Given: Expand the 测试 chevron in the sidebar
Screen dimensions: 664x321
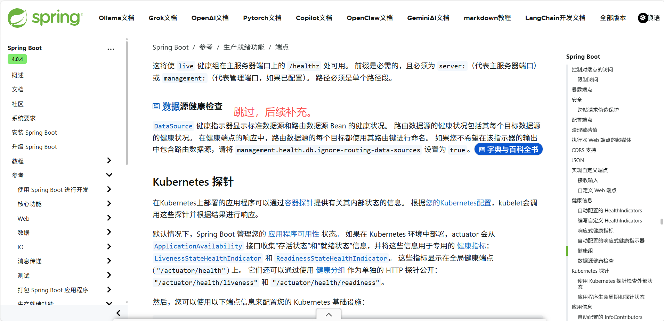Looking at the screenshot, I should tap(109, 275).
